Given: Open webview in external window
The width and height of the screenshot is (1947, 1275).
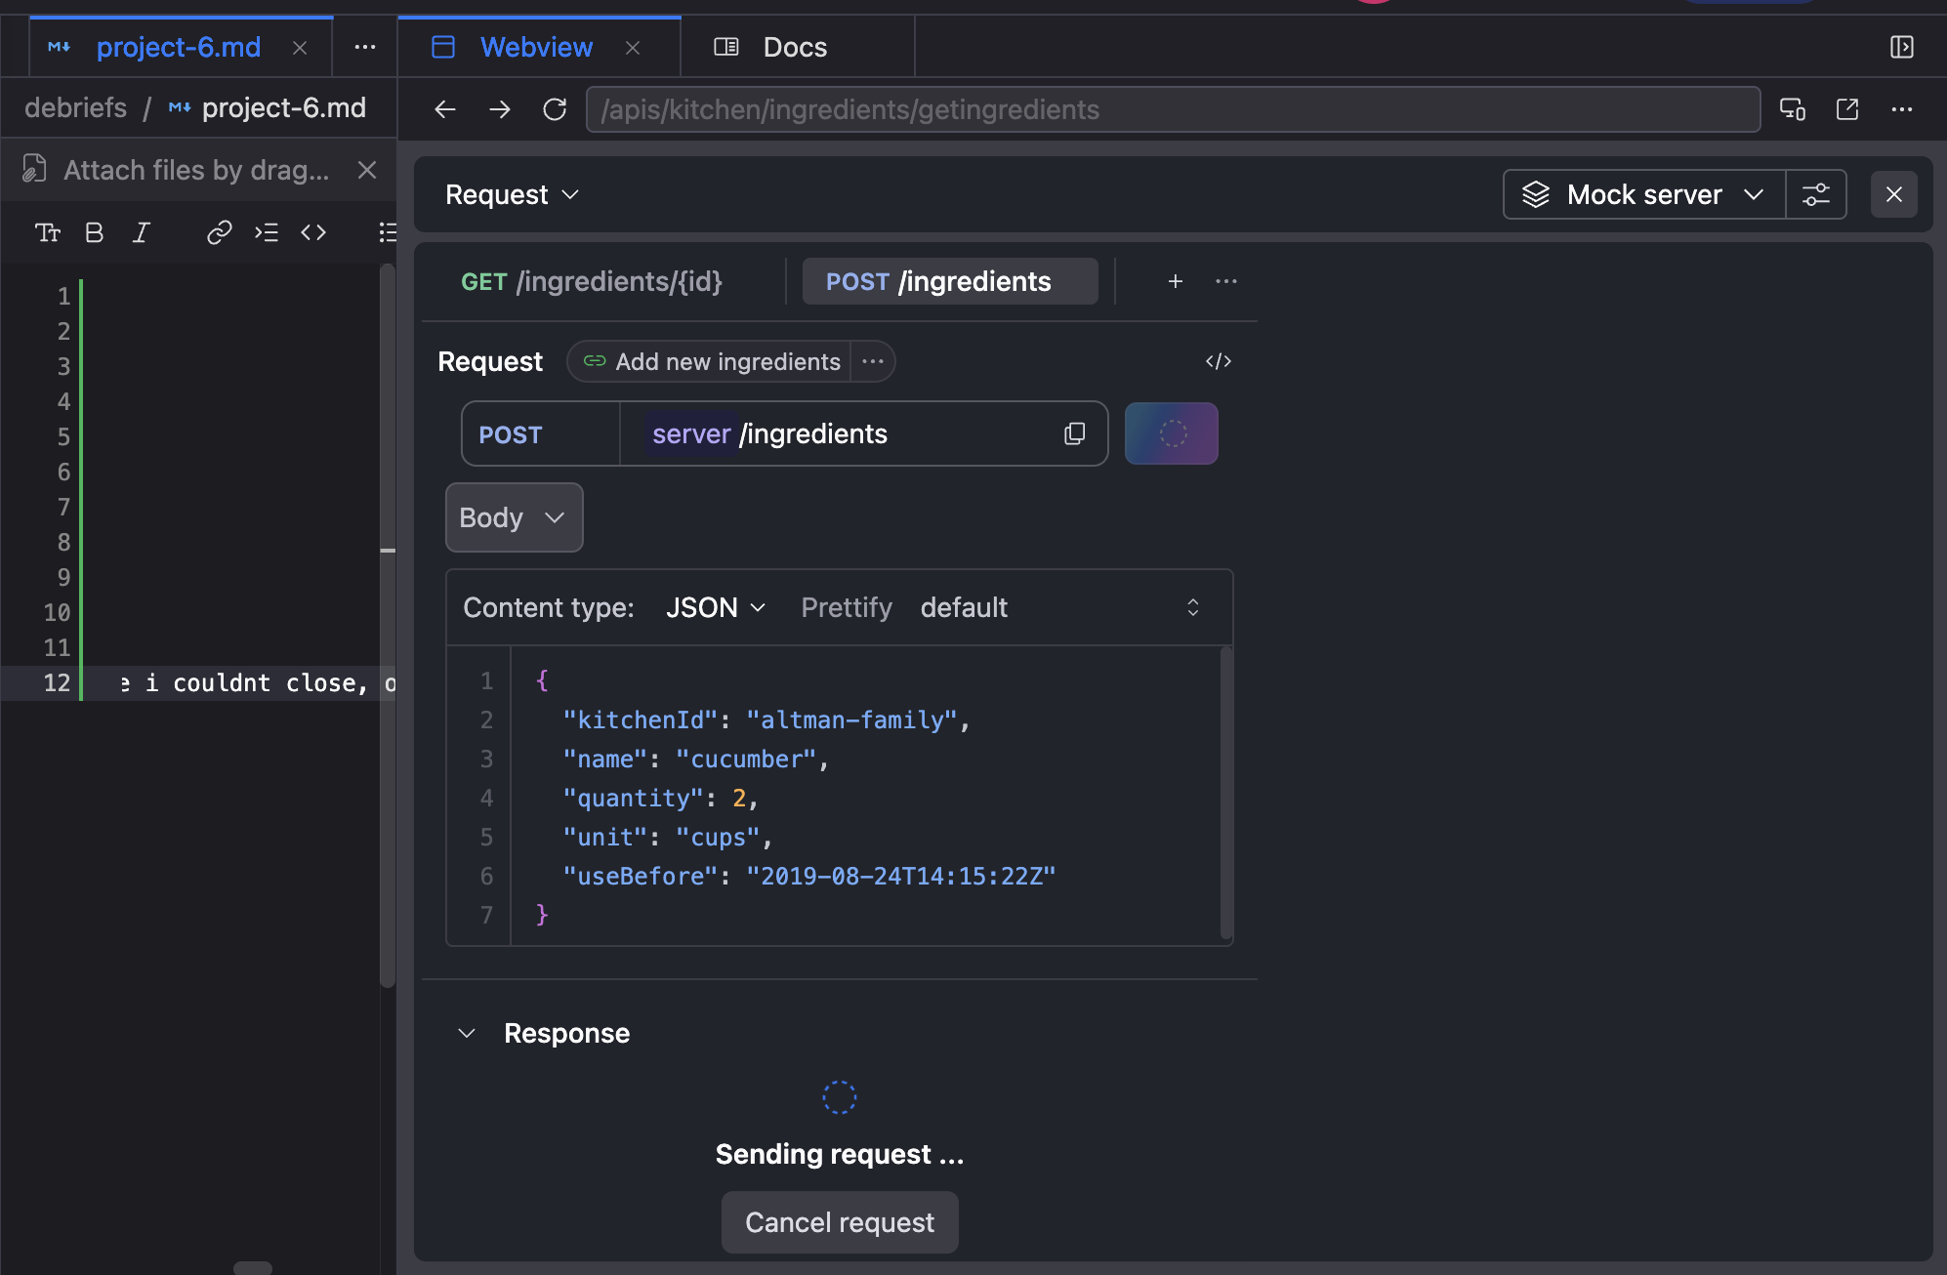Looking at the screenshot, I should [x=1846, y=109].
